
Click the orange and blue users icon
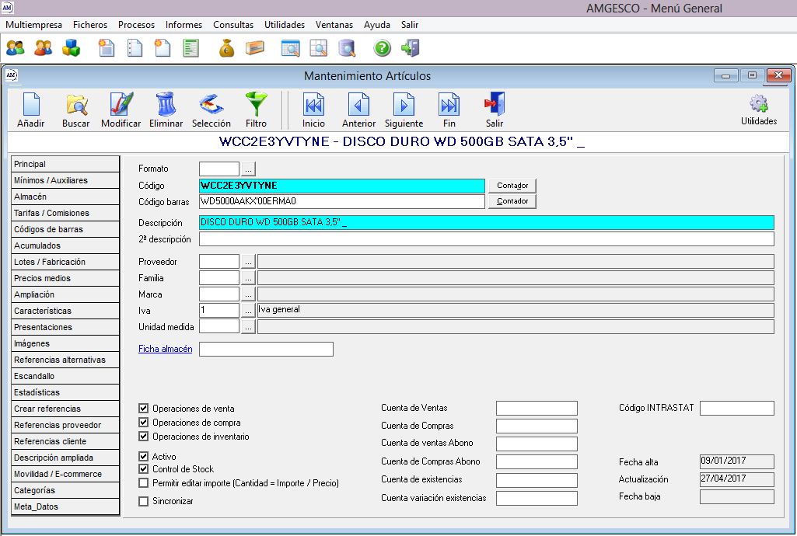pyautogui.click(x=44, y=48)
